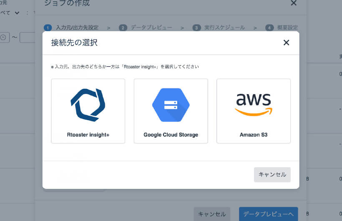
Task: Click the date range input after the tilde
Action: (x=27, y=37)
